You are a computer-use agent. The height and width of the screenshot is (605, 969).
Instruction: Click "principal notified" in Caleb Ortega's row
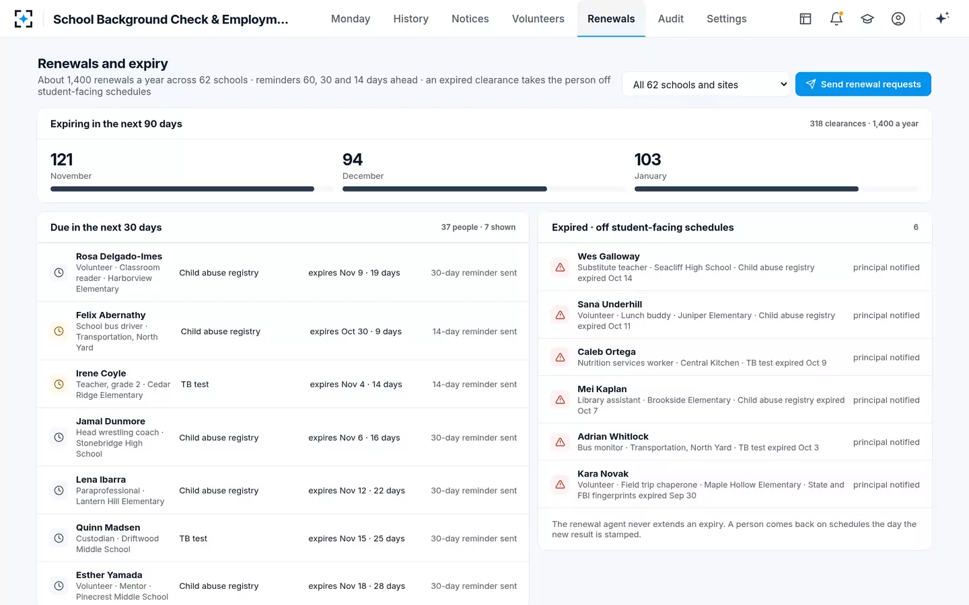pos(886,358)
